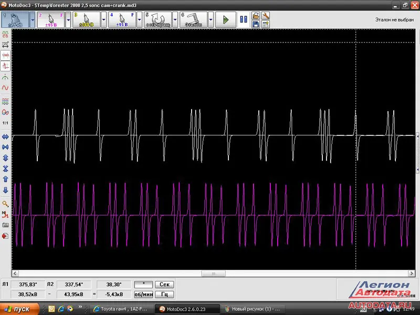Viewport: 420px width, 315px height.
Task: Click Л1 value field 375,83°
Action: click(x=28, y=285)
